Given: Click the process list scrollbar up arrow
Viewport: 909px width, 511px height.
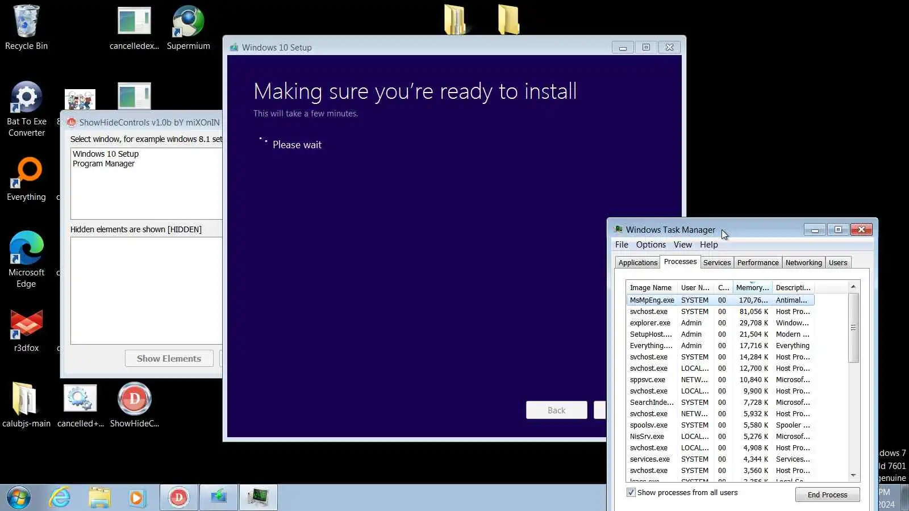Looking at the screenshot, I should tap(853, 287).
